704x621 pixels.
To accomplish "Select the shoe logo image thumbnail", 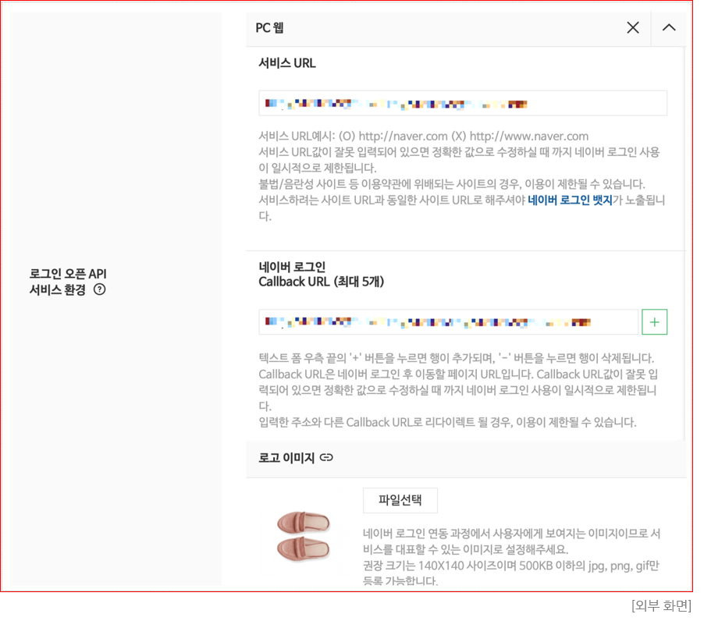I will (303, 534).
